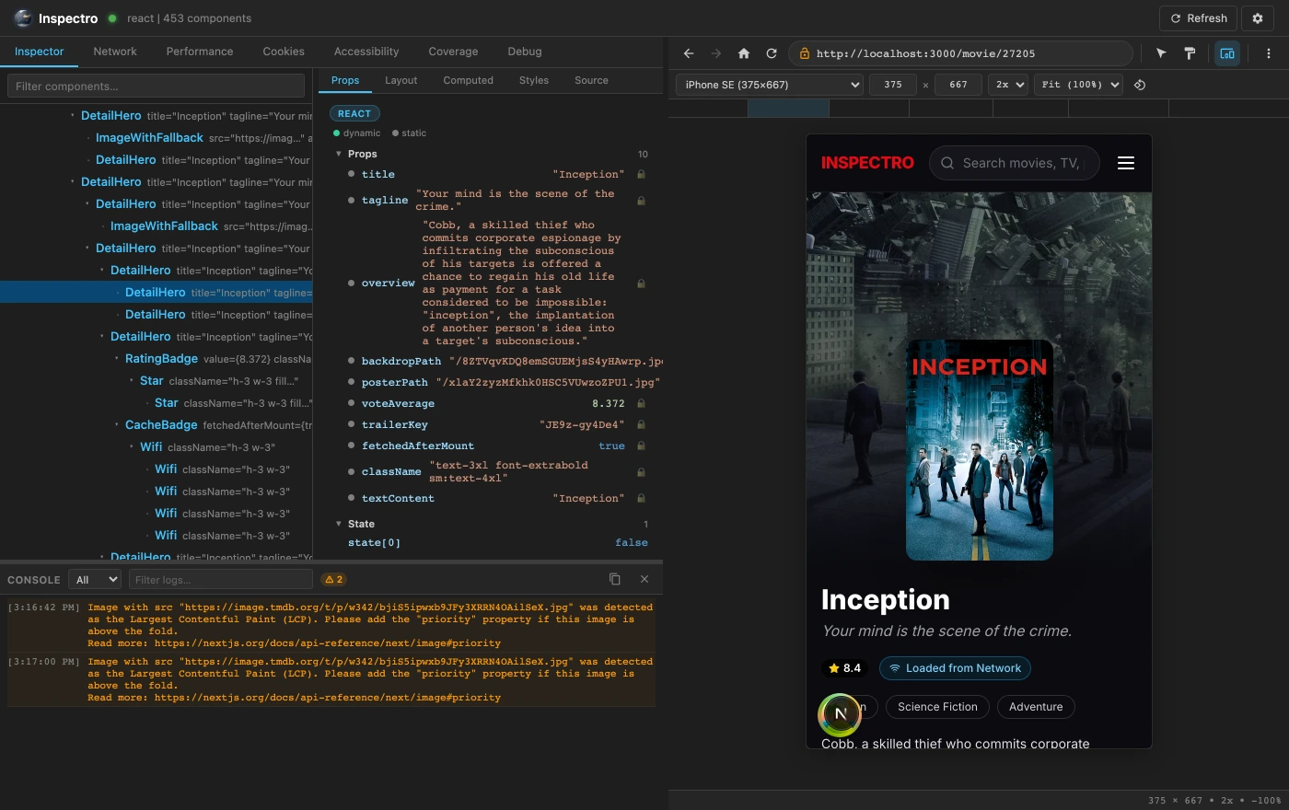
Task: Open the Cookies tab
Action: pyautogui.click(x=284, y=52)
